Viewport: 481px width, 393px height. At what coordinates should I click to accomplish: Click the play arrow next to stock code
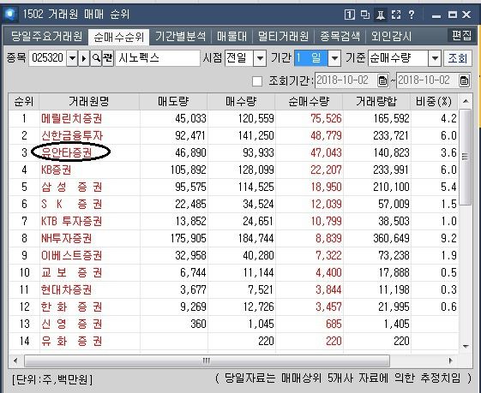click(84, 58)
